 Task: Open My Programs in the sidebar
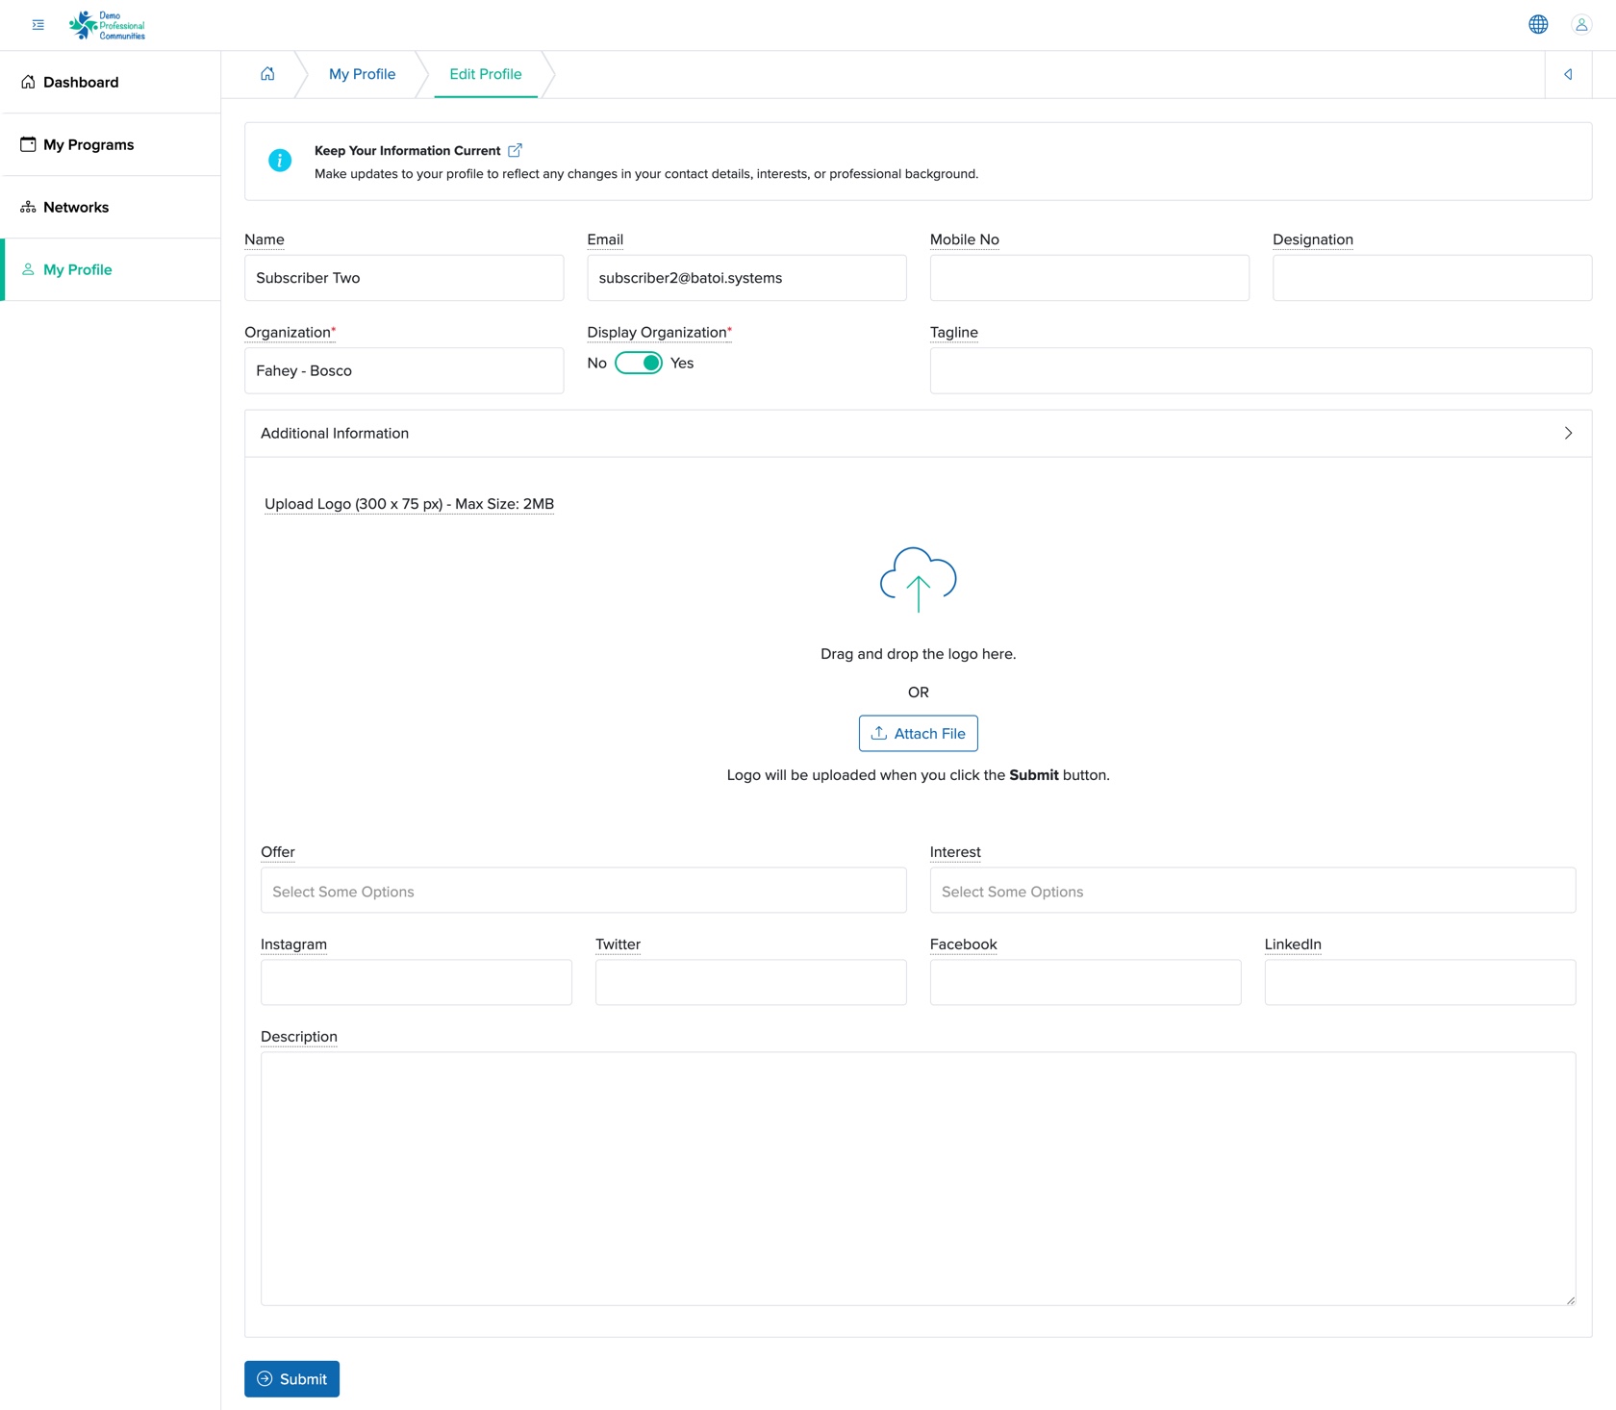point(111,144)
